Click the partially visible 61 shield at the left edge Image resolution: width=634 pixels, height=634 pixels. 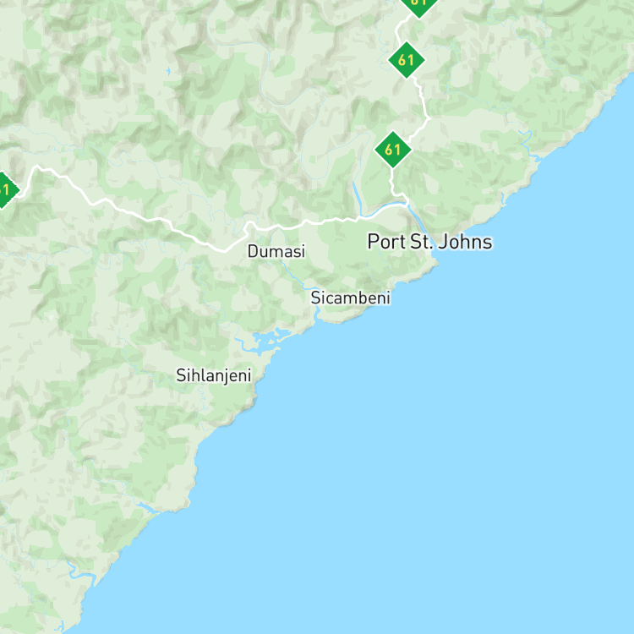(6, 190)
